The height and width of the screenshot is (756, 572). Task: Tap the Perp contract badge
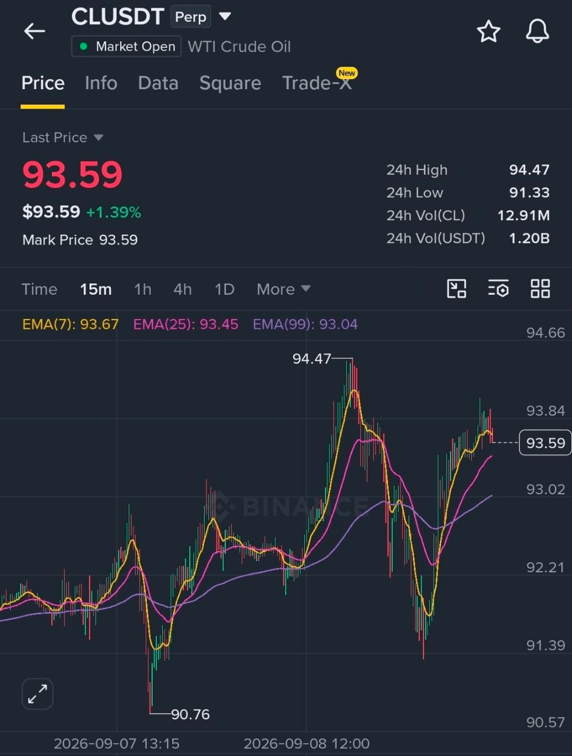click(190, 17)
